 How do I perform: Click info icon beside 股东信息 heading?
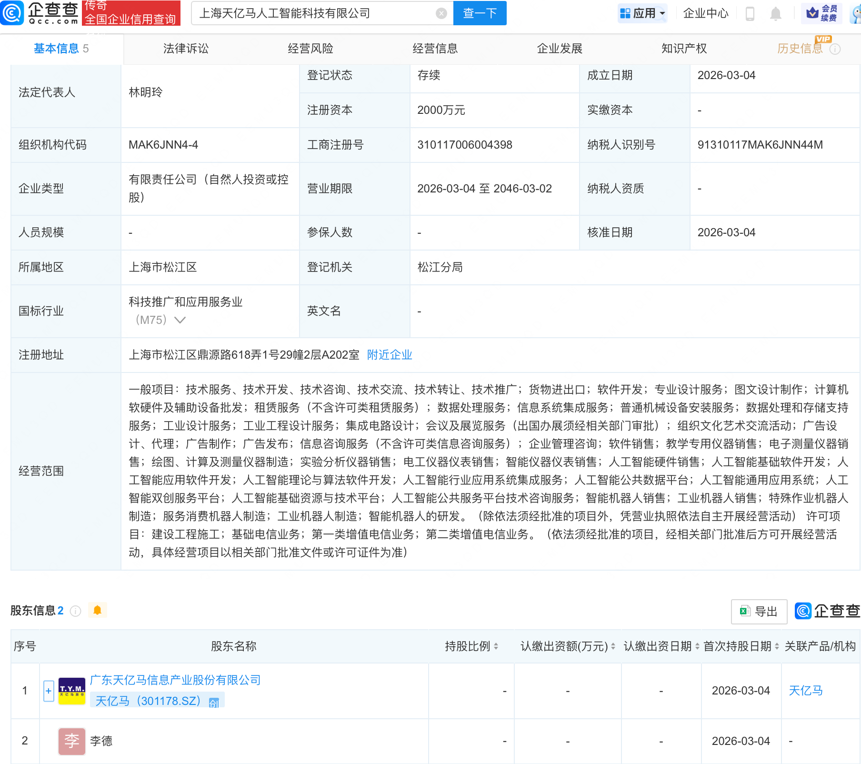(76, 611)
